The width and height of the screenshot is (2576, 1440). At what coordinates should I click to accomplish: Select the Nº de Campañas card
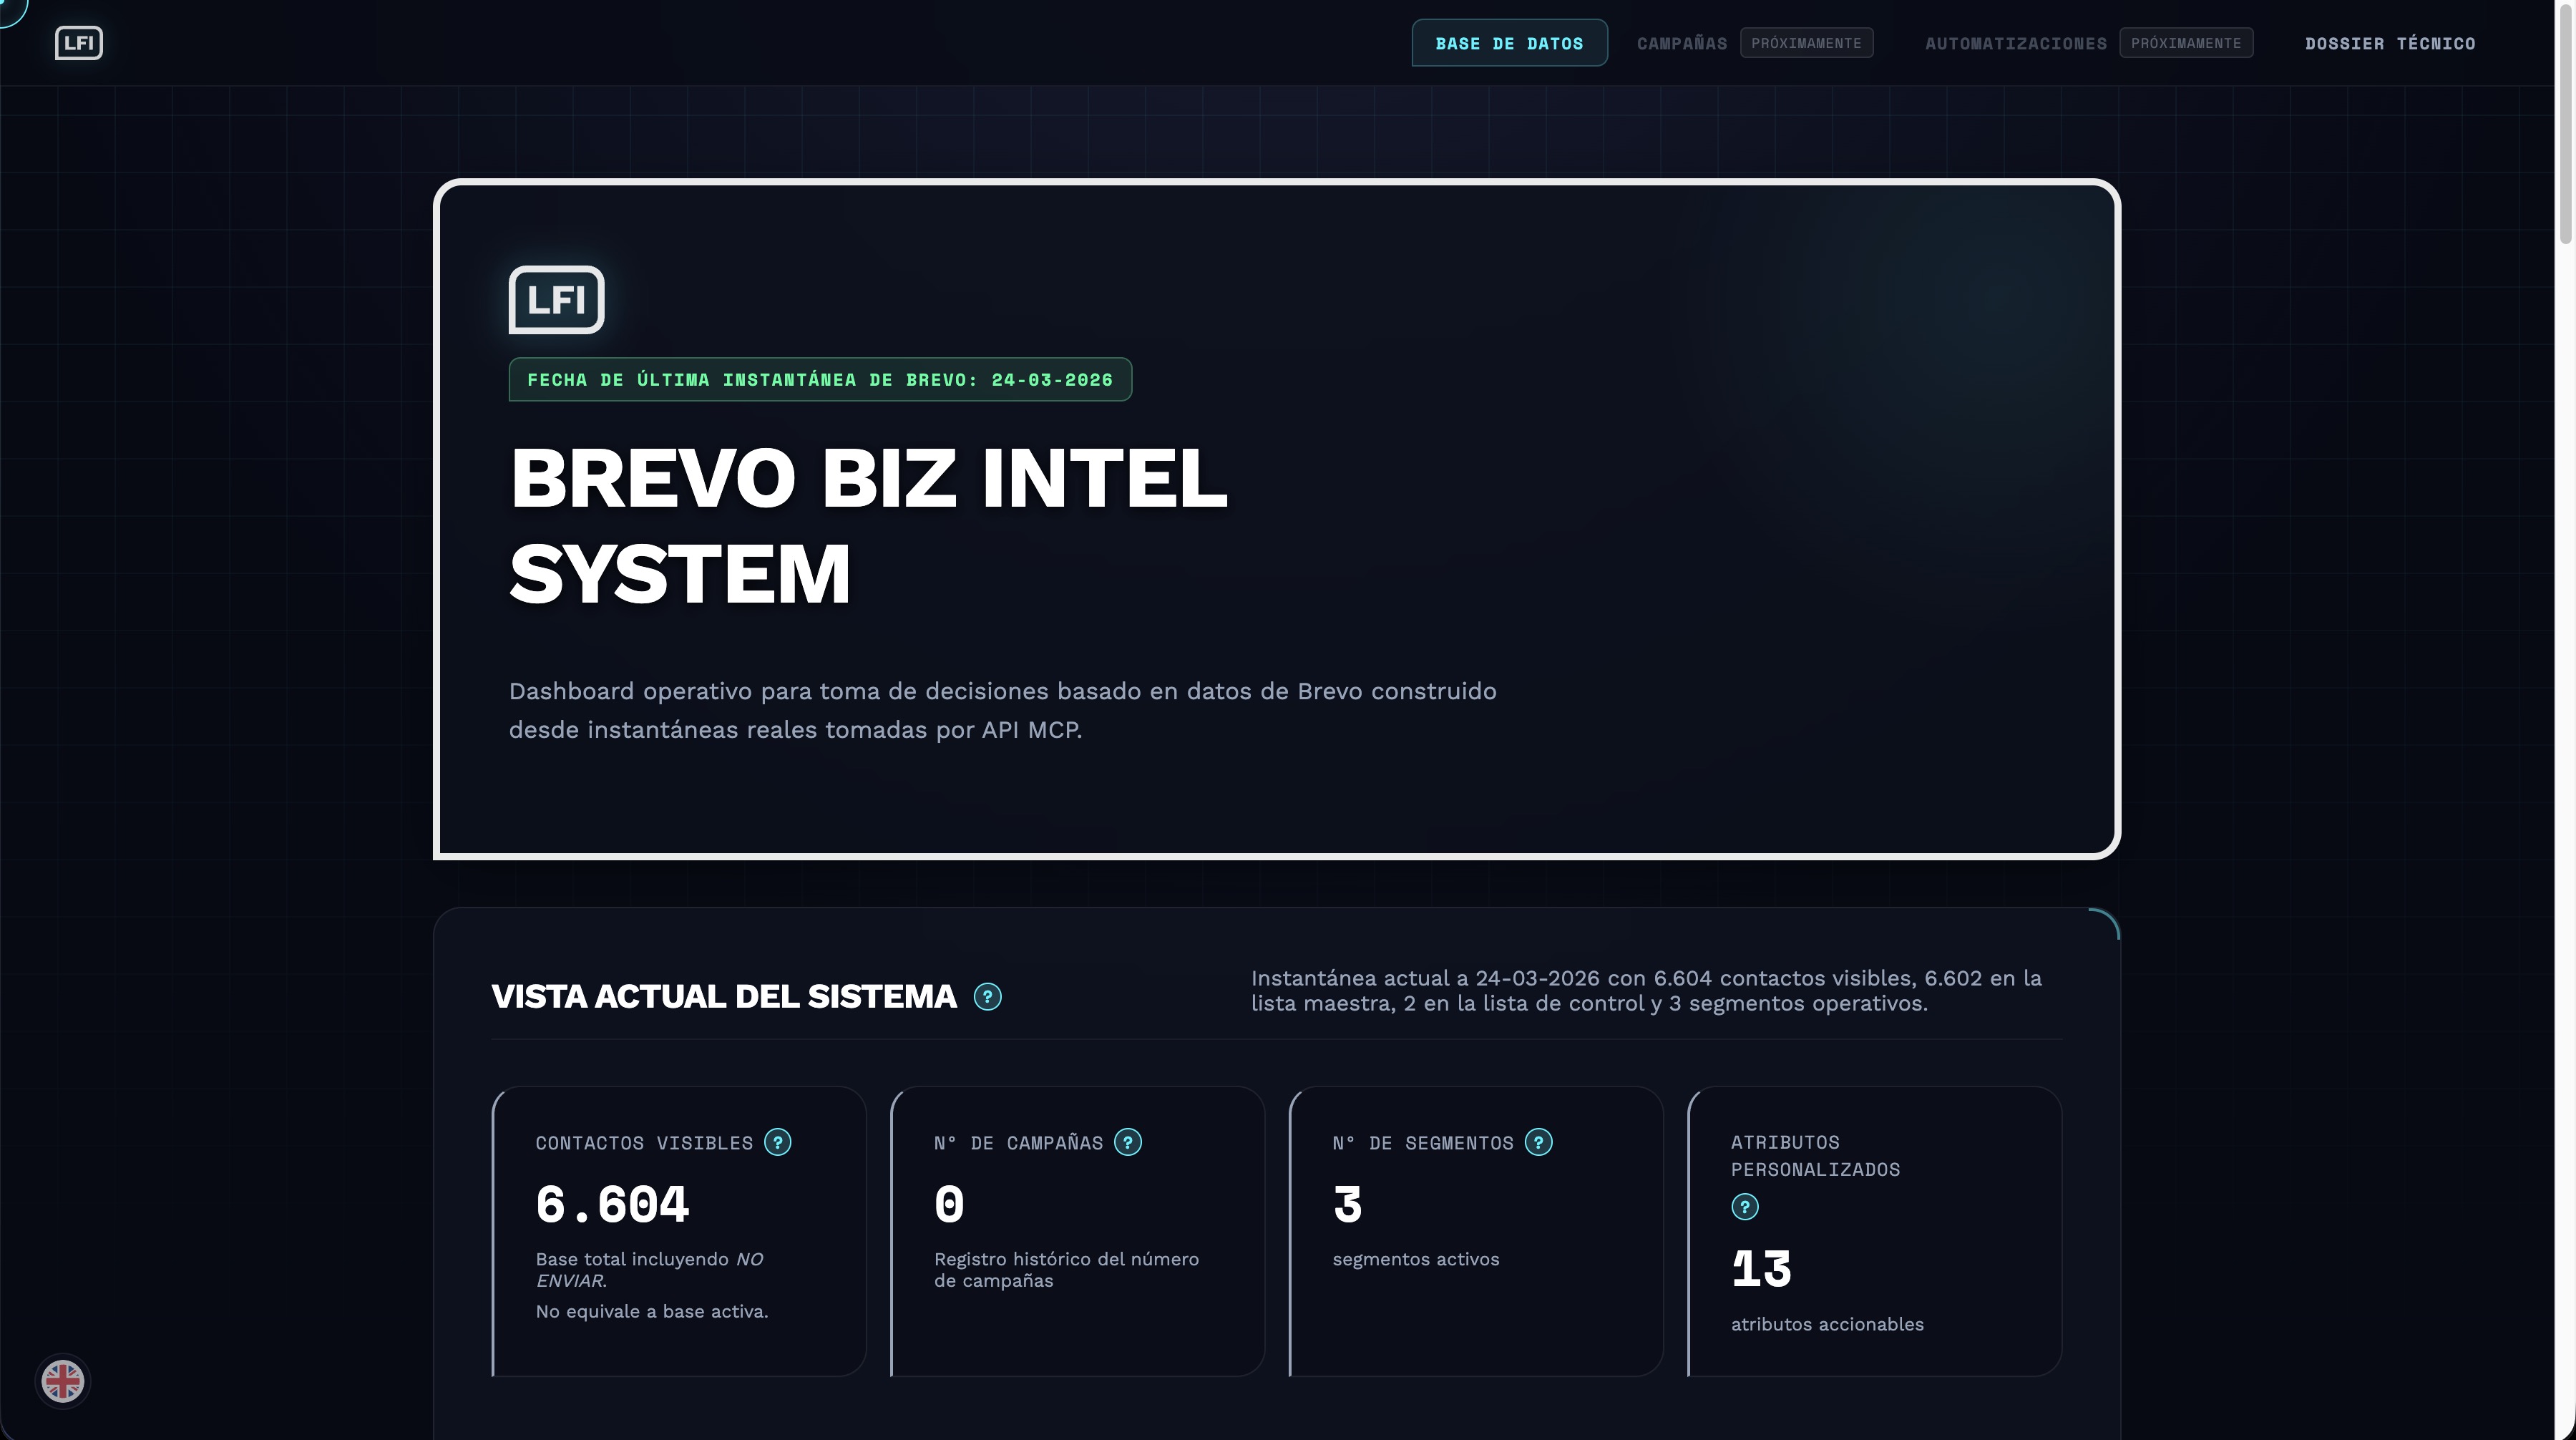click(1076, 1230)
